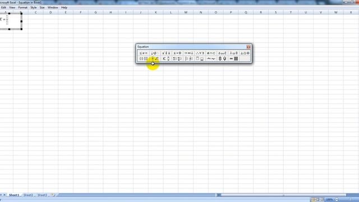Open the subscript and superscript templates palette
The height and width of the screenshot is (202, 359).
(x=166, y=59)
